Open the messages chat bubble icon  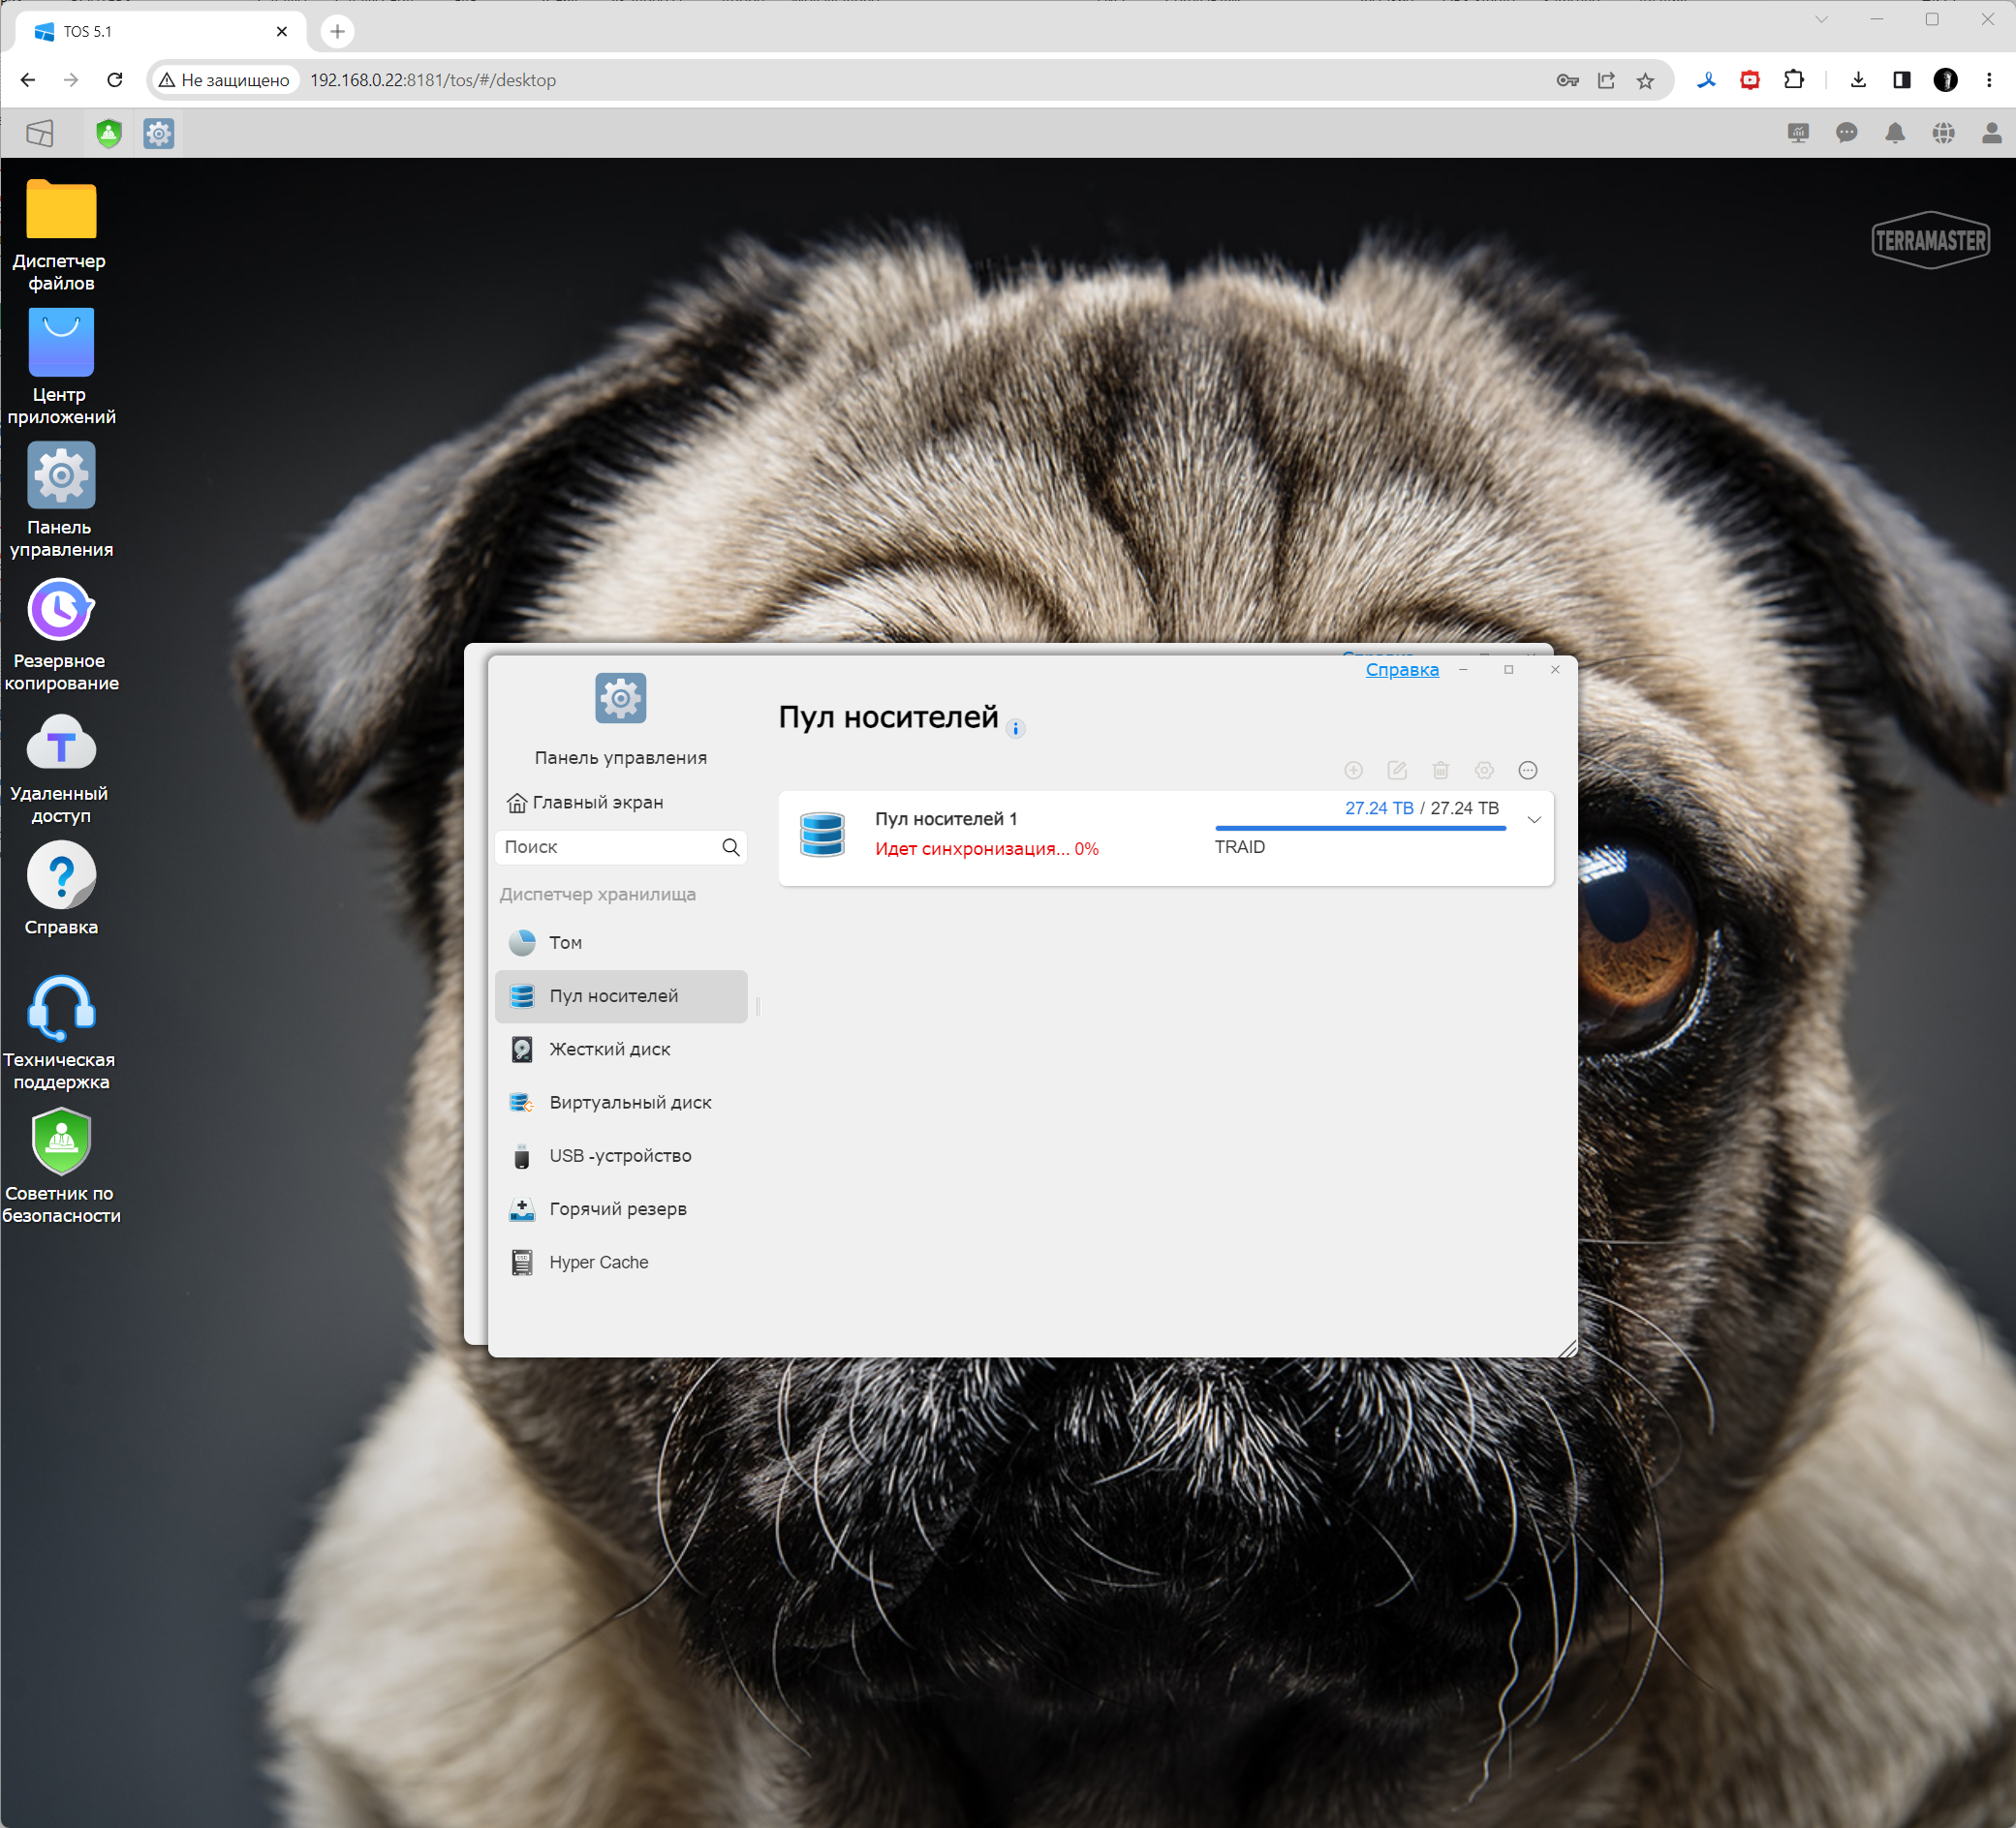click(x=1846, y=133)
